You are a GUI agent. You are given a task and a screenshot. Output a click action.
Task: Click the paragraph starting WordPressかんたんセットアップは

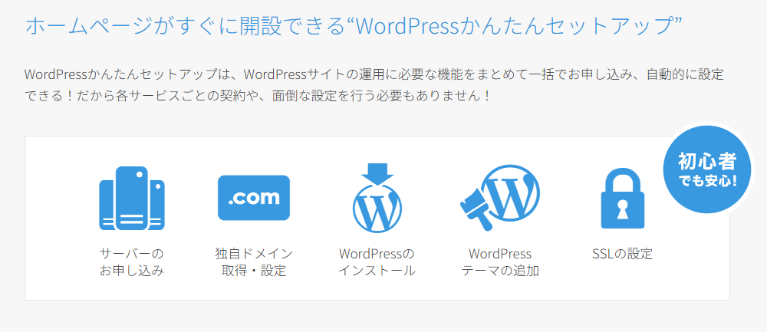[374, 85]
